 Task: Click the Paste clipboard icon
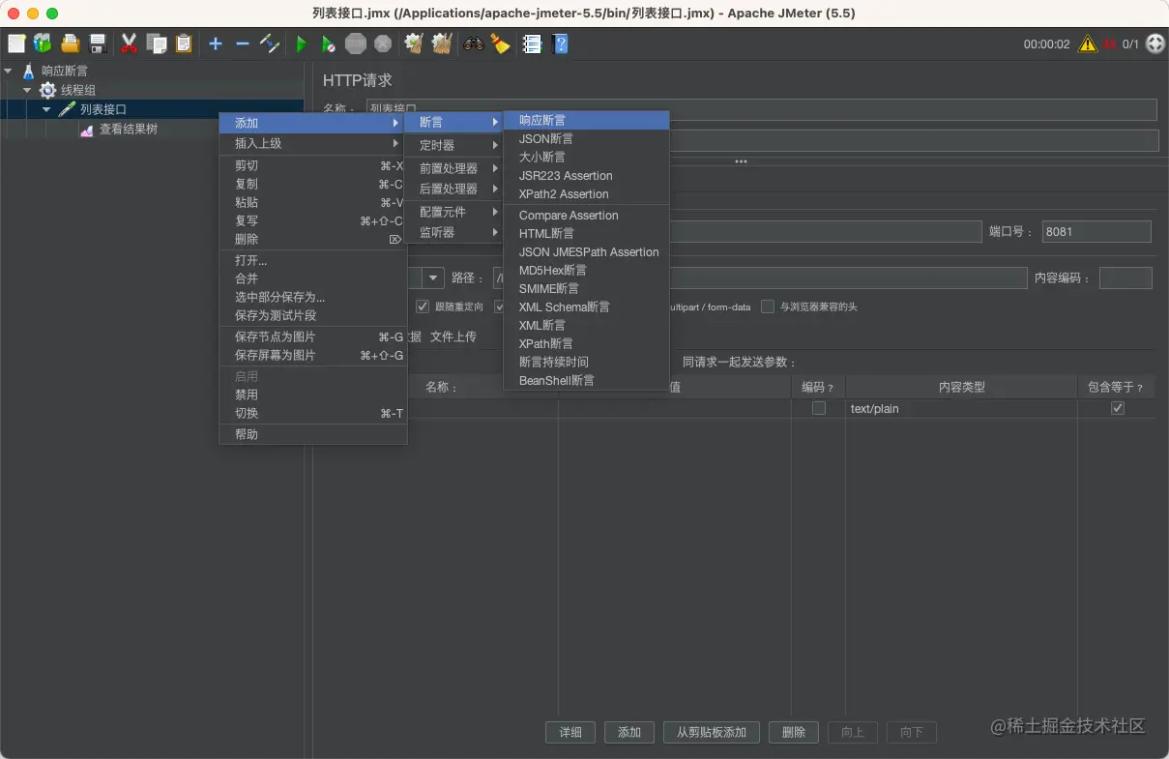point(184,44)
